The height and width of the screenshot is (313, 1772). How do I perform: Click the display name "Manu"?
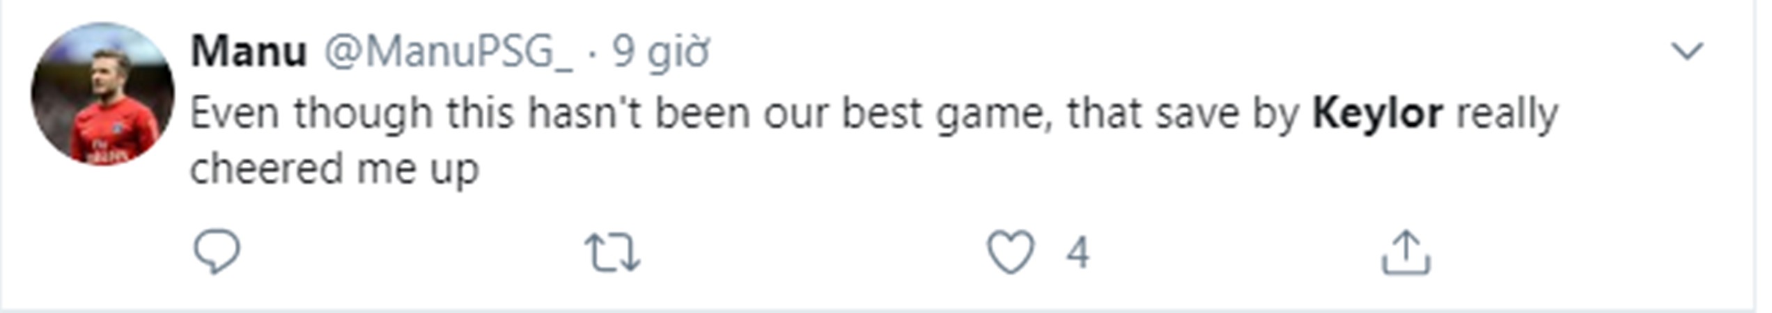coord(249,51)
